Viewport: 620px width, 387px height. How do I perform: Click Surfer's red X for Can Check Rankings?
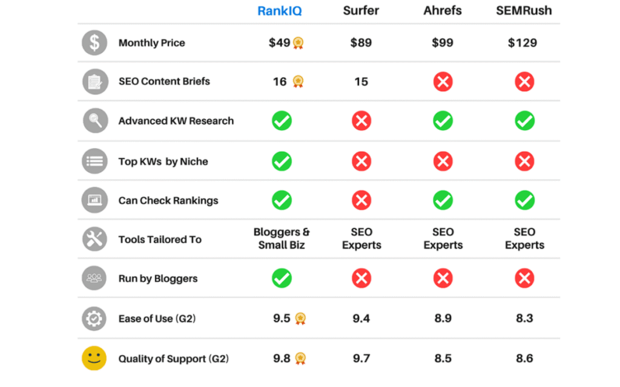click(x=361, y=200)
